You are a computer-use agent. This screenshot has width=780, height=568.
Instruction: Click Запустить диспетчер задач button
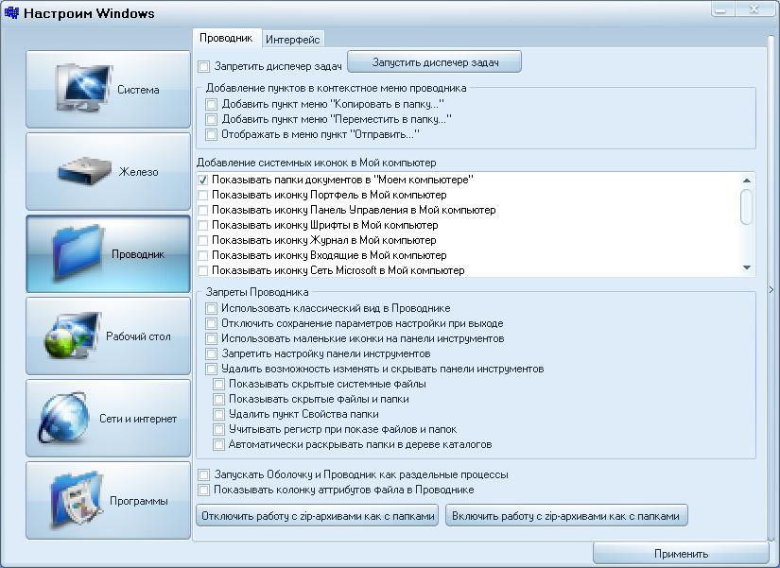434,62
